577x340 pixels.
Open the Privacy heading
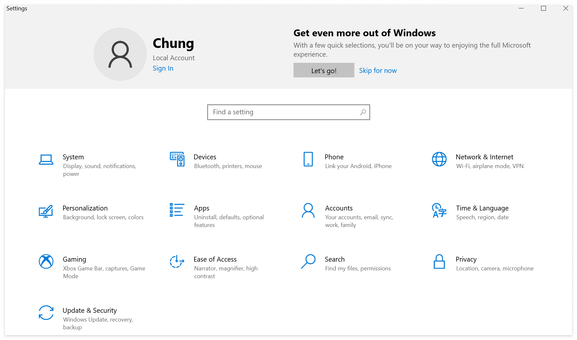(x=466, y=259)
